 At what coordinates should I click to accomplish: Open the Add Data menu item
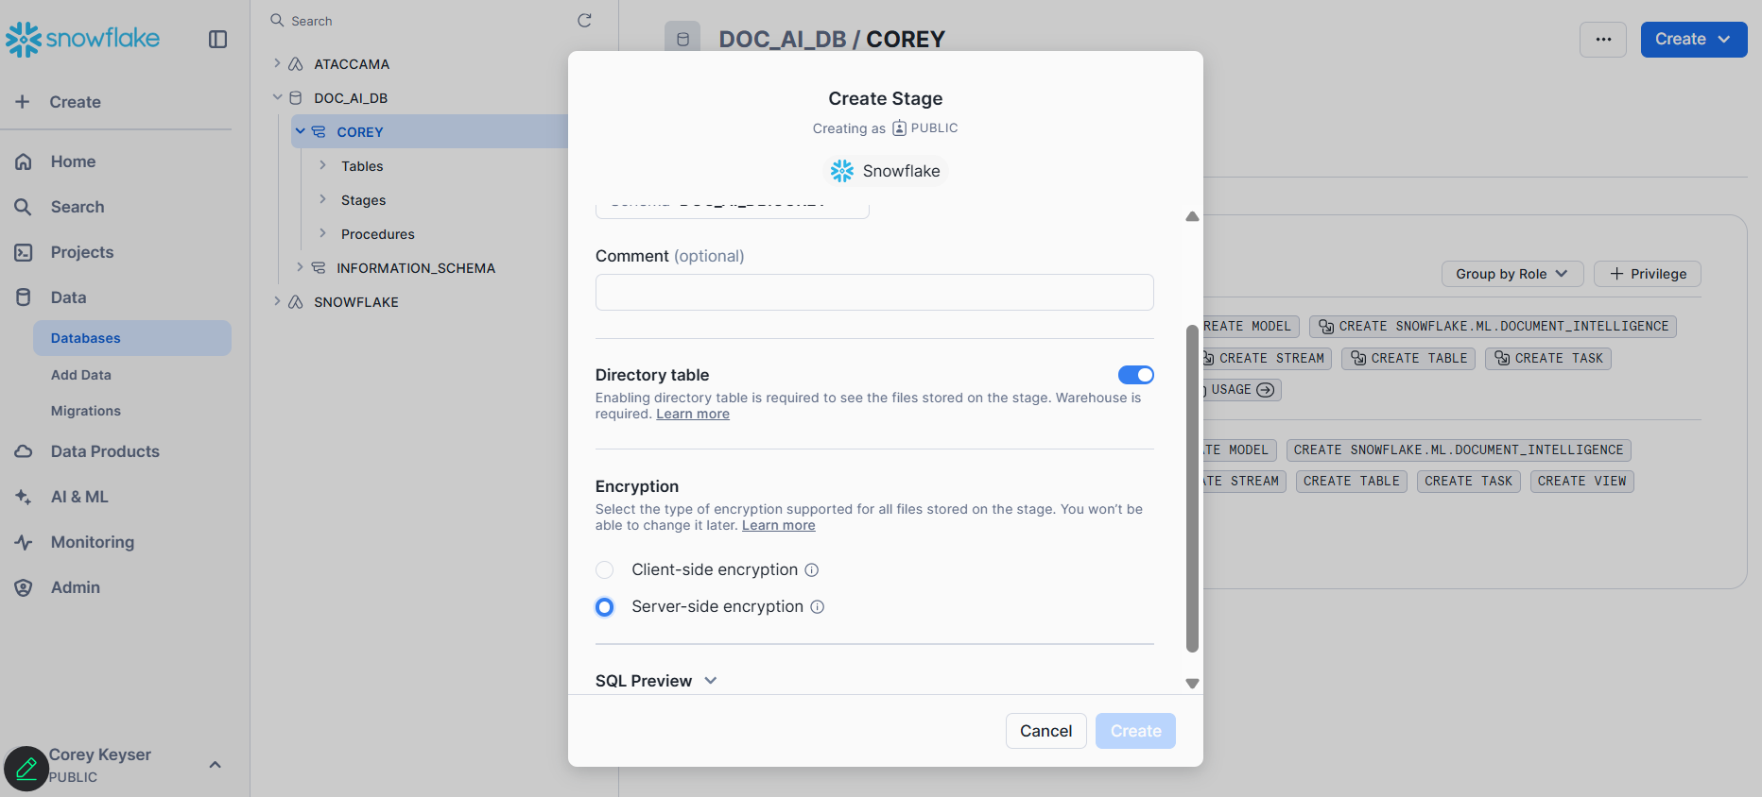(x=81, y=375)
